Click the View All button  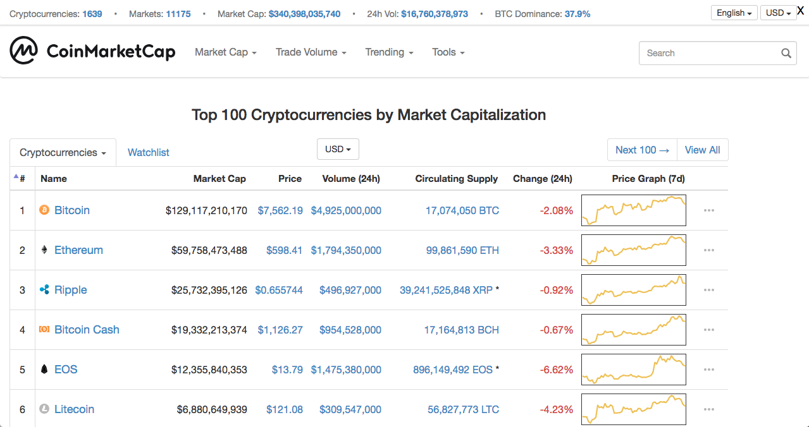tap(702, 150)
